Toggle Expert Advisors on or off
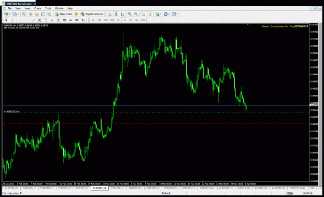Viewport: 324px width, 197px height. (x=92, y=14)
